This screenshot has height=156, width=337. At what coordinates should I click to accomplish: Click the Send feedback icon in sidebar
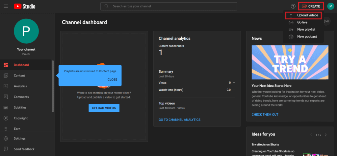pos(6,149)
